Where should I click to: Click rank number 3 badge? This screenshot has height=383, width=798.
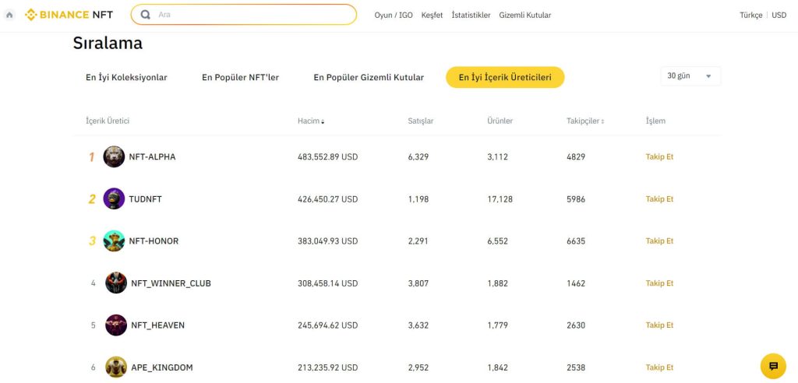pos(92,241)
